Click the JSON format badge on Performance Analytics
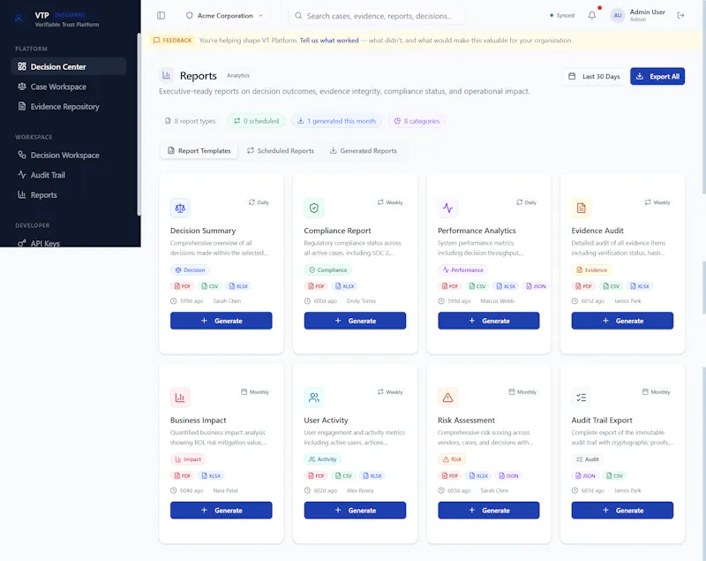The height and width of the screenshot is (561, 706). click(x=536, y=286)
